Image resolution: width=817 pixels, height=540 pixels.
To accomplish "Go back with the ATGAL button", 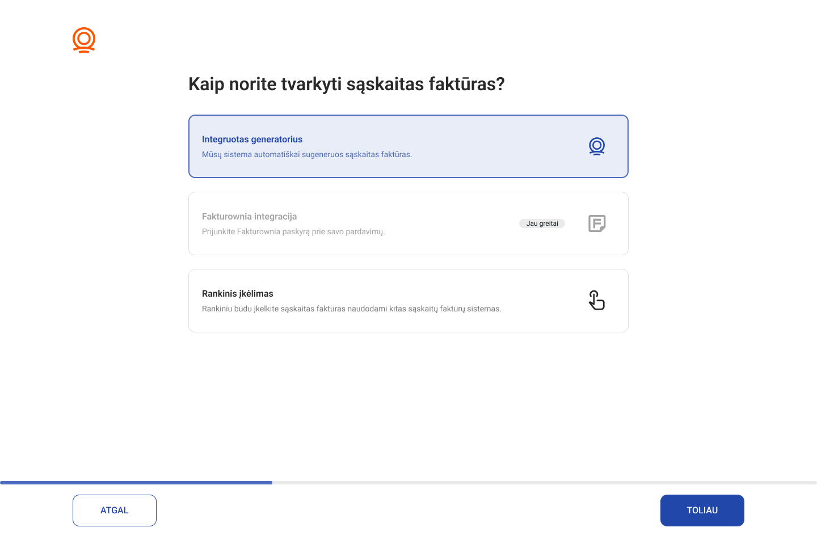I will click(115, 511).
